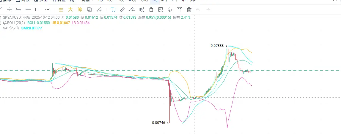This screenshot has height=134, width=341.
Task: Open more drawing tools ellipsis menu
Action: point(47,9)
